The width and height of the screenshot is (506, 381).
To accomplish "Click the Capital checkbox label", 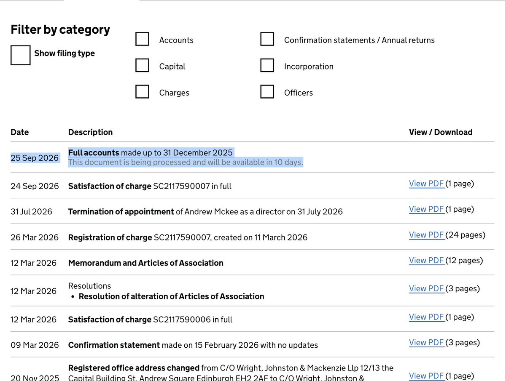I will coord(172,67).
